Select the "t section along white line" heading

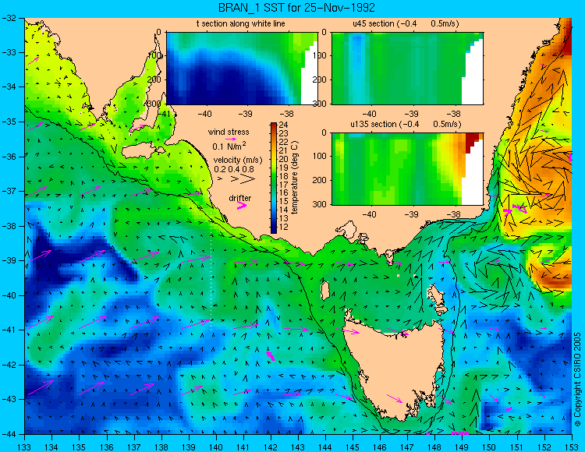click(241, 23)
